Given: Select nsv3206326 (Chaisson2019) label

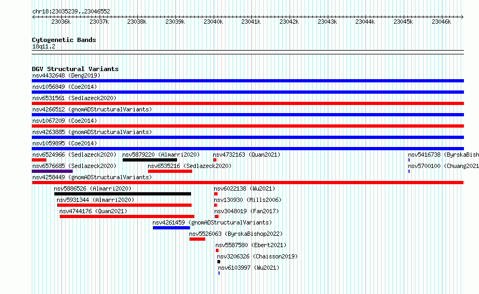Looking at the screenshot, I should click(x=257, y=256).
